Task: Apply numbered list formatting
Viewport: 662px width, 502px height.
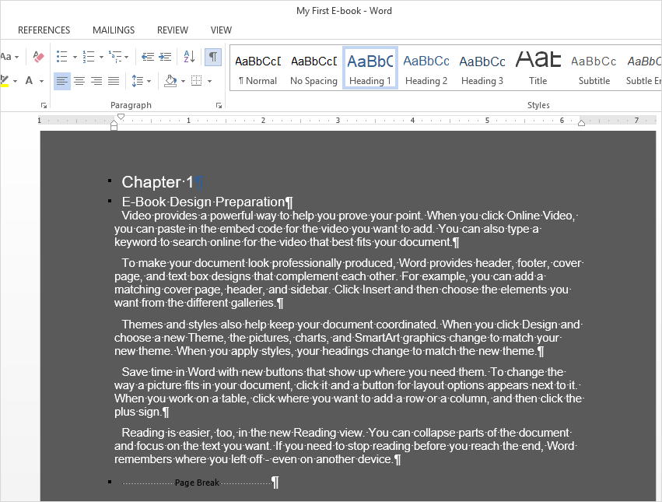Action: coord(89,57)
